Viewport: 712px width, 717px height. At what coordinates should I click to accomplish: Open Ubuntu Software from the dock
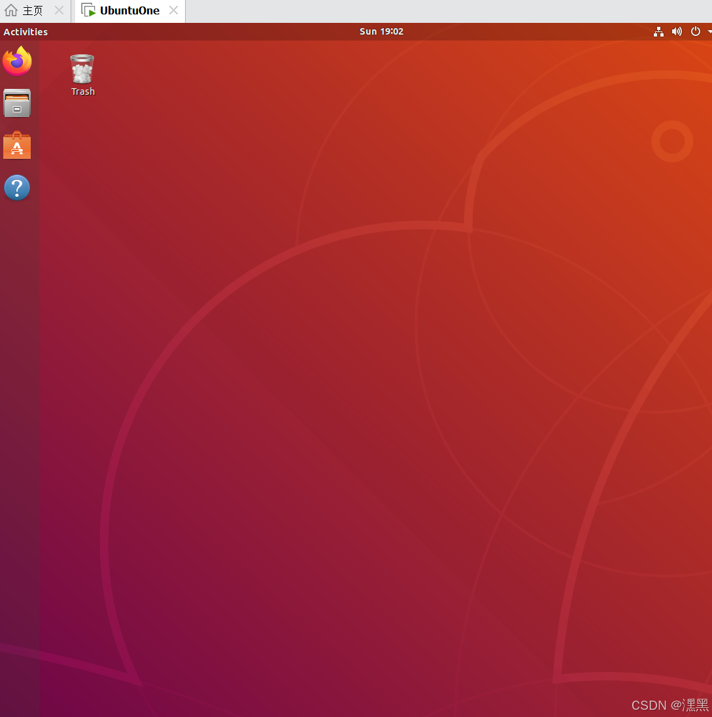(17, 145)
